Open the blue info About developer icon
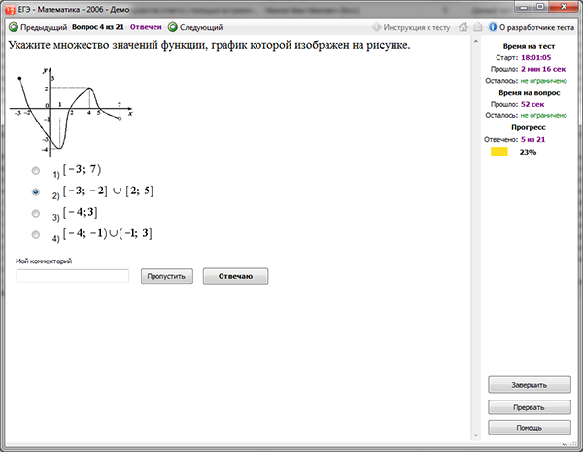The image size is (583, 452). click(493, 27)
